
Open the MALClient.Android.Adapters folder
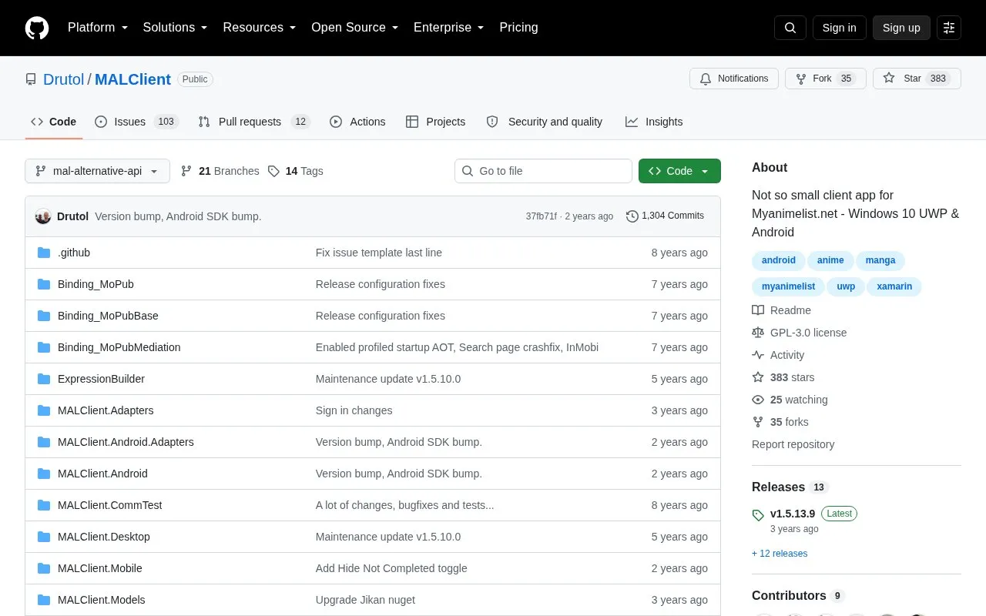(x=126, y=442)
